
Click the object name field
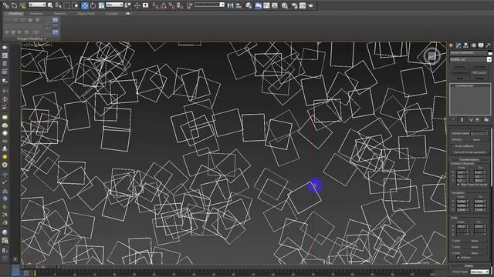click(468, 53)
